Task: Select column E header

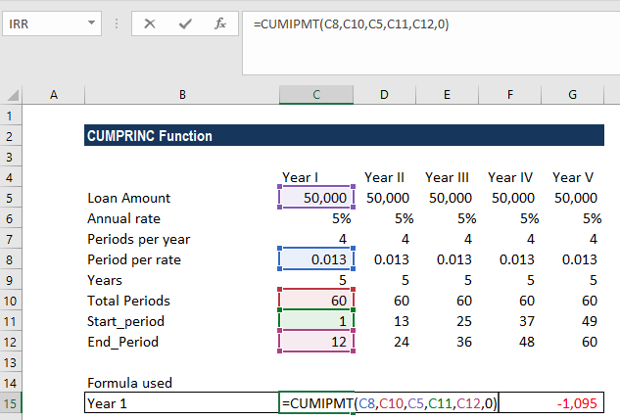Action: 447,95
